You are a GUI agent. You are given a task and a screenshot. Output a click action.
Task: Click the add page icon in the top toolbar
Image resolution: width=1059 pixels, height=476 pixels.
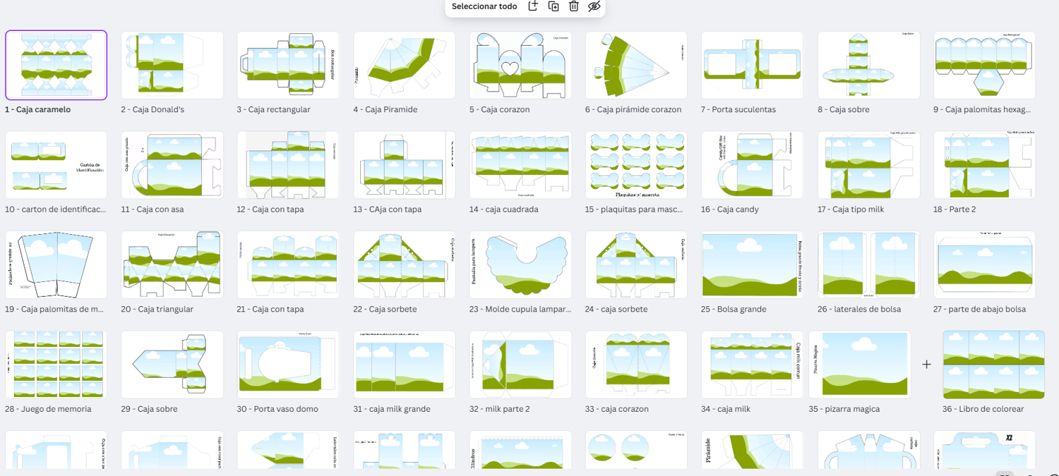(x=533, y=6)
